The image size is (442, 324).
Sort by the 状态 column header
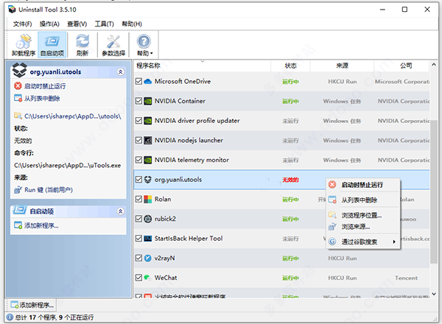click(x=290, y=66)
